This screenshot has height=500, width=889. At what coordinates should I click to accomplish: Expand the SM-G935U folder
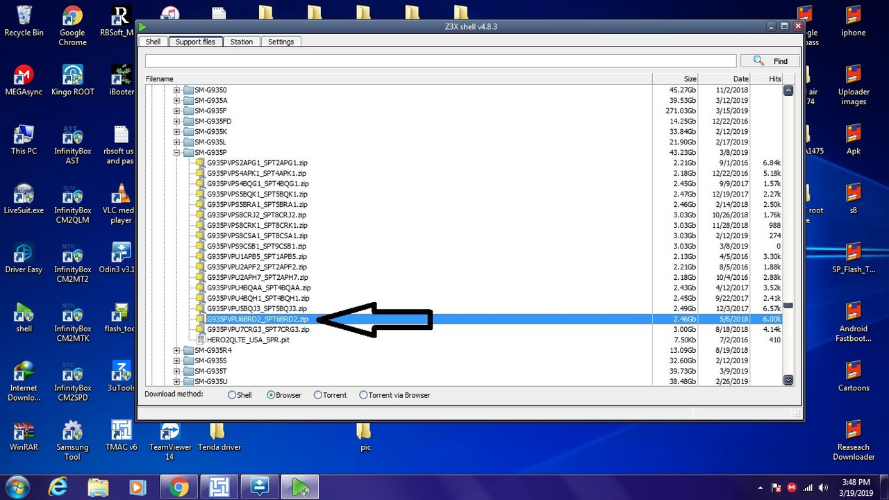(x=176, y=382)
